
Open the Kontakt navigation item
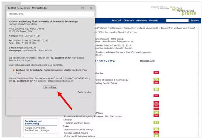click(154, 20)
